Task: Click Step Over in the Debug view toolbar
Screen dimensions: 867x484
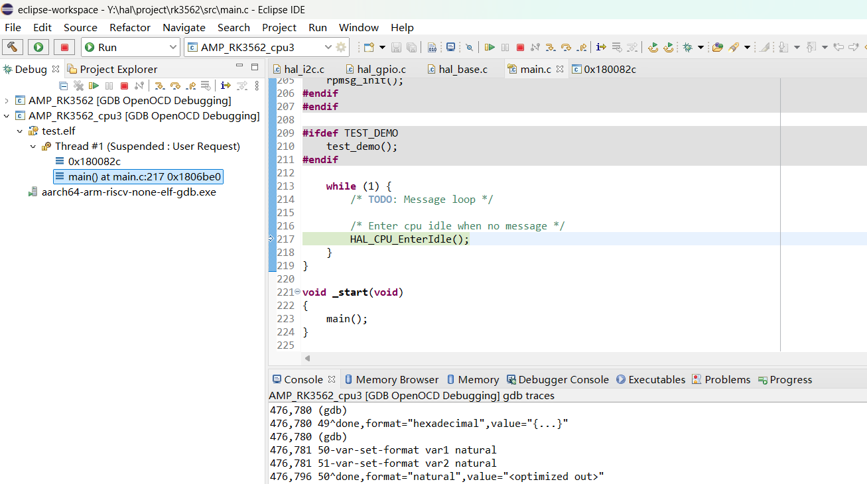Action: coord(175,86)
